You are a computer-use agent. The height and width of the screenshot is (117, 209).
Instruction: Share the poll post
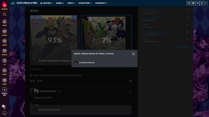130,81
